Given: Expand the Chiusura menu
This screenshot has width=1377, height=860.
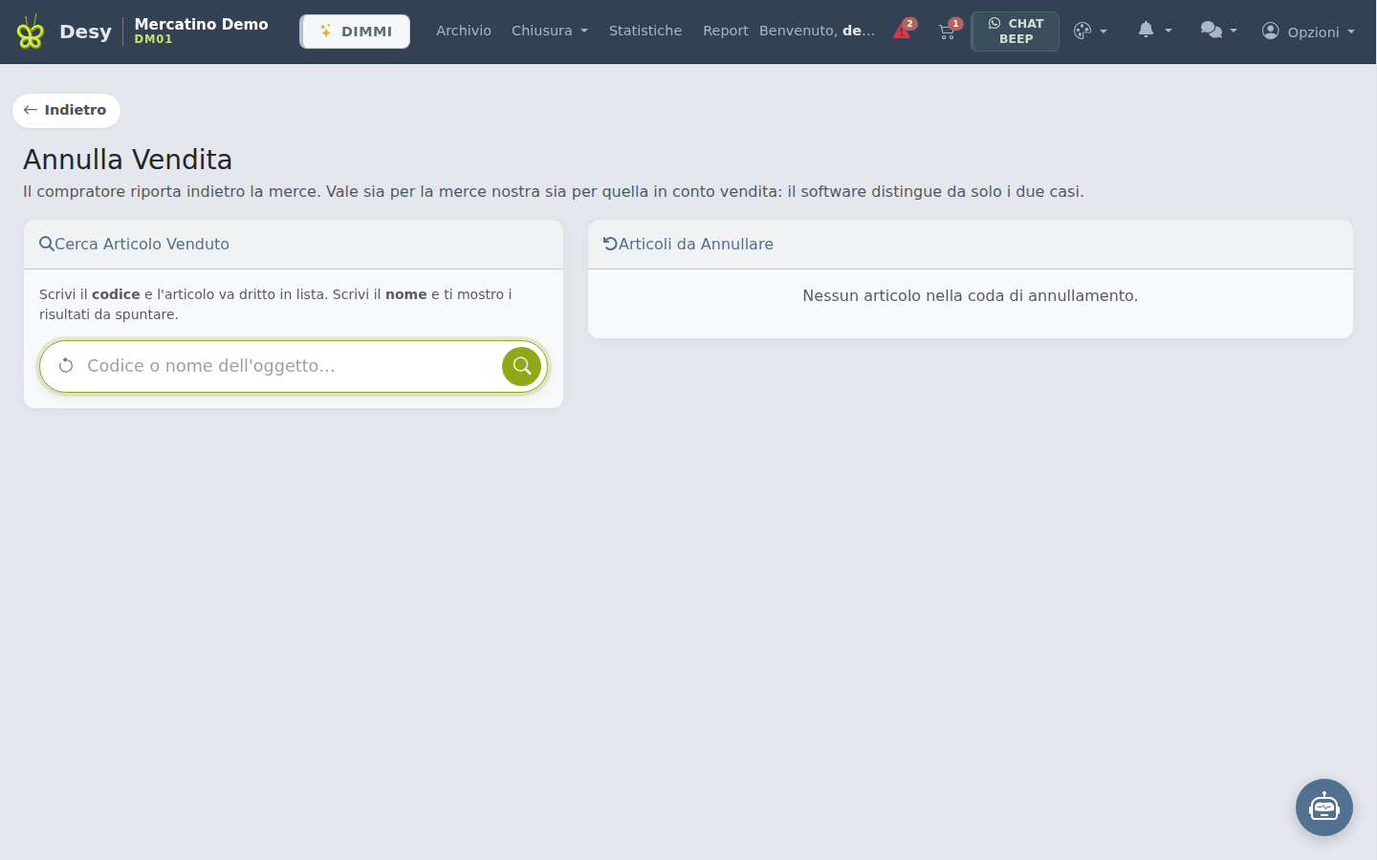Looking at the screenshot, I should click(x=550, y=31).
